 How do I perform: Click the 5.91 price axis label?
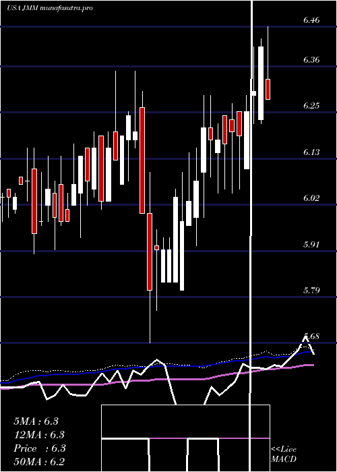311,244
